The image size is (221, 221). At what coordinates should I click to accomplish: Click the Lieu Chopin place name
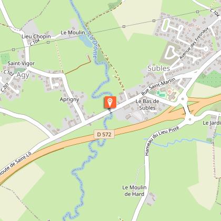tap(36, 36)
